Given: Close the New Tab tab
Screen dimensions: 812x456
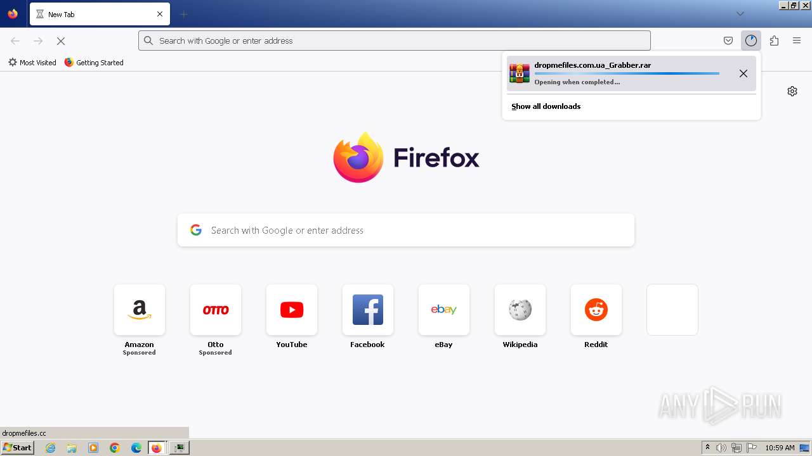Looking at the screenshot, I should [x=160, y=14].
